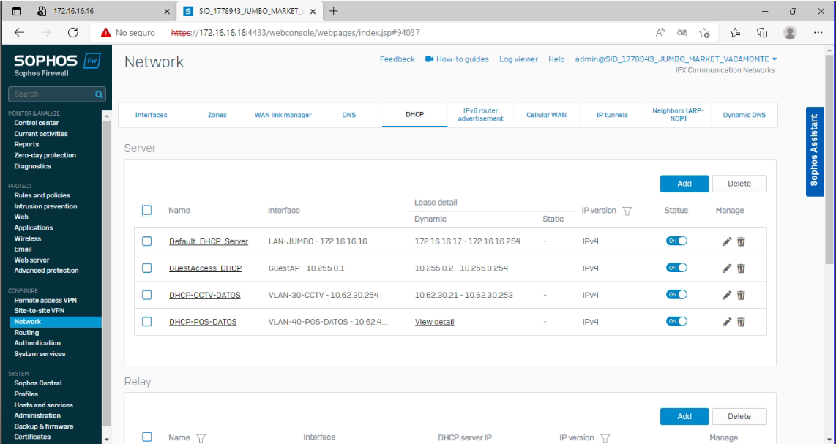This screenshot has width=836, height=444.
Task: Click the search magnifier icon in sidebar
Action: tap(99, 94)
